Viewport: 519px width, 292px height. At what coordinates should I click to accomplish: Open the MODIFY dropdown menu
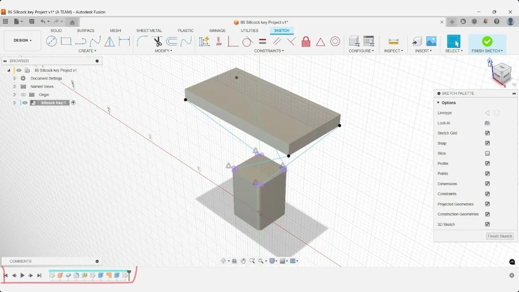pos(163,51)
